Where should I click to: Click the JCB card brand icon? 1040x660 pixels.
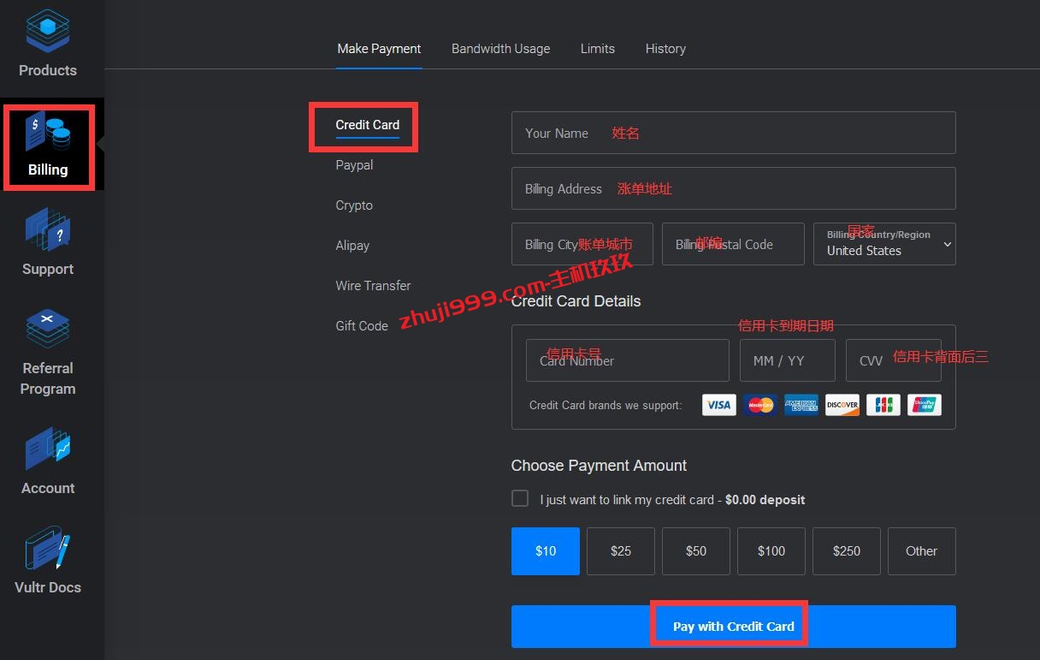(x=883, y=405)
